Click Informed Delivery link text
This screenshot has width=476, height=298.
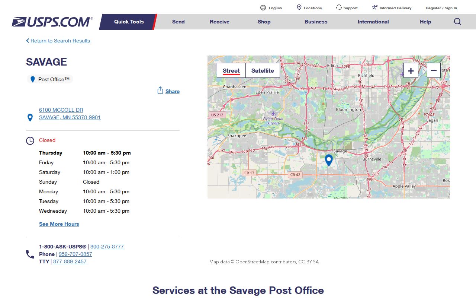tap(396, 8)
